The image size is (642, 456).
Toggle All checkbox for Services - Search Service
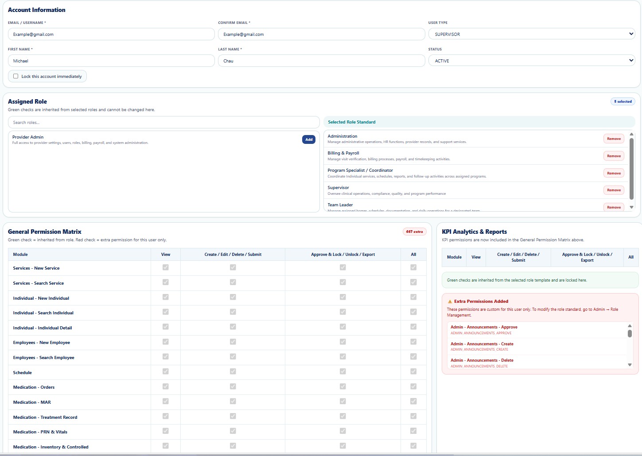click(x=413, y=282)
